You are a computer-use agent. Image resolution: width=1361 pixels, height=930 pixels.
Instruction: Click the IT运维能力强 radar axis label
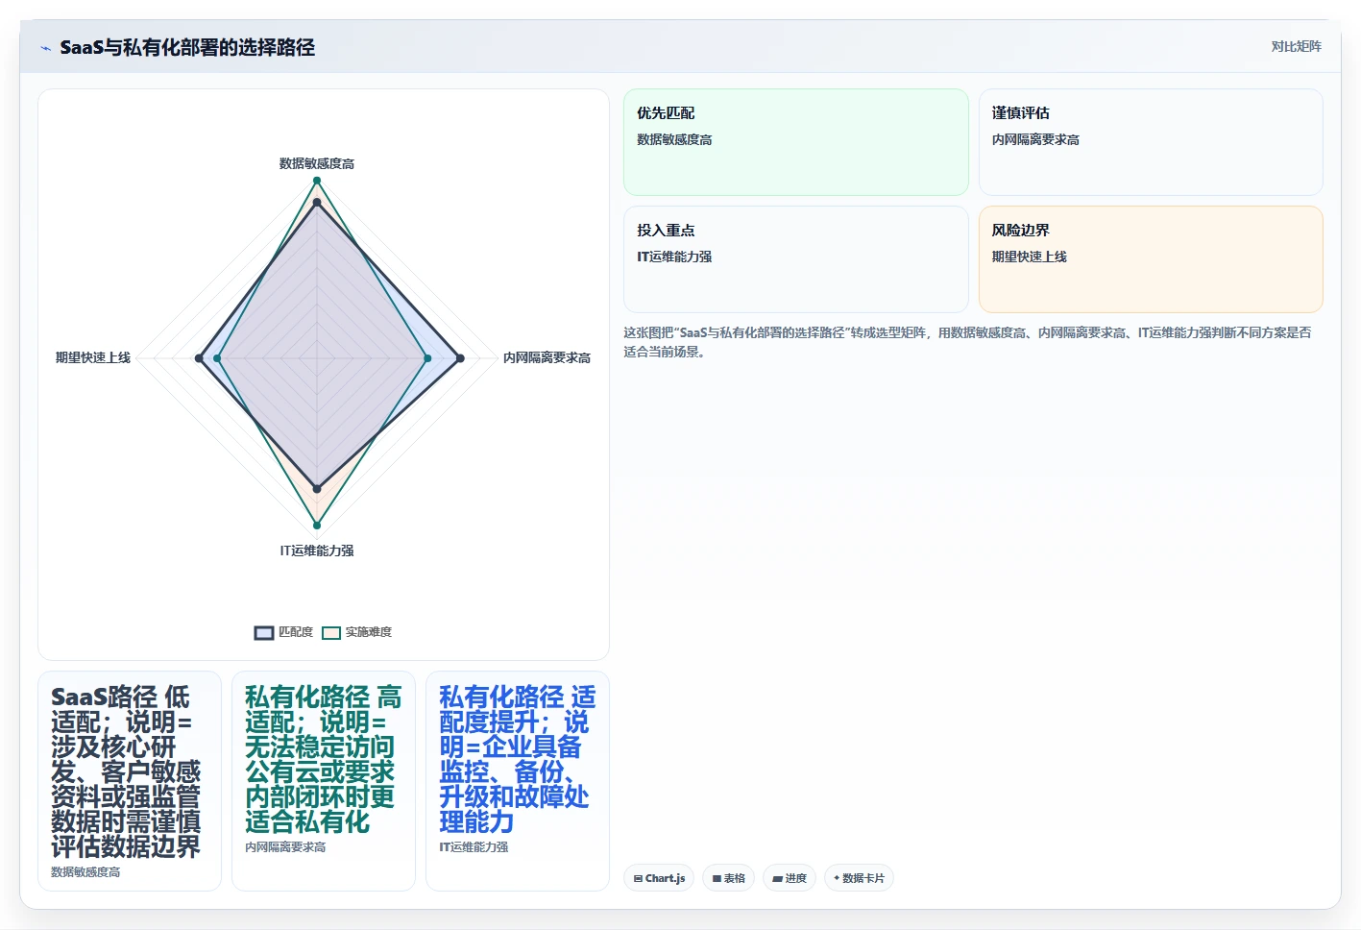(x=317, y=551)
